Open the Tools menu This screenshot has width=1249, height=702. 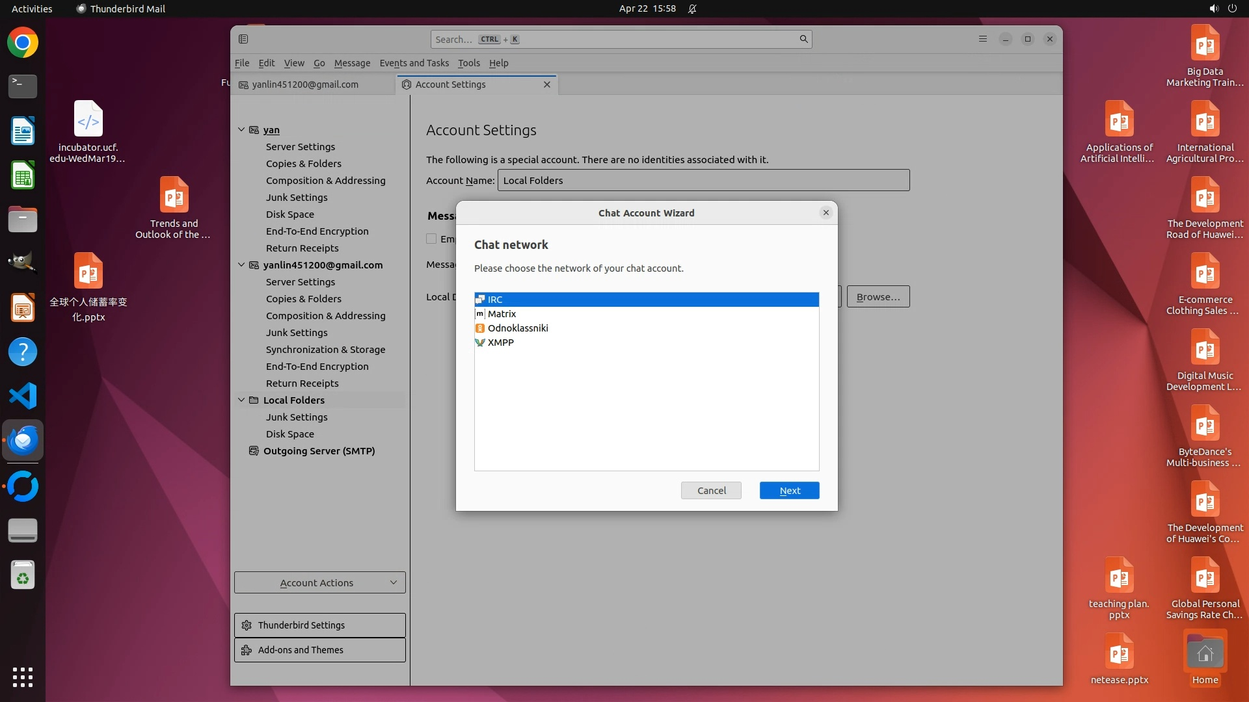[x=468, y=63]
